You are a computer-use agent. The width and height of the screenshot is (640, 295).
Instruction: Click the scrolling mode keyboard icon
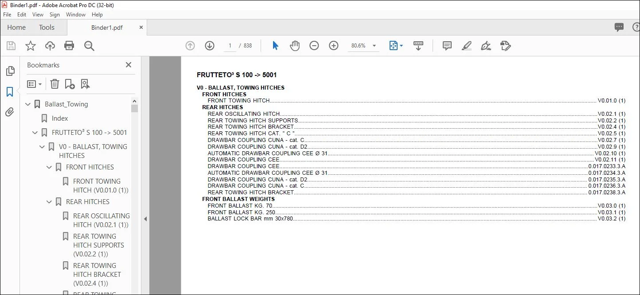(x=418, y=46)
